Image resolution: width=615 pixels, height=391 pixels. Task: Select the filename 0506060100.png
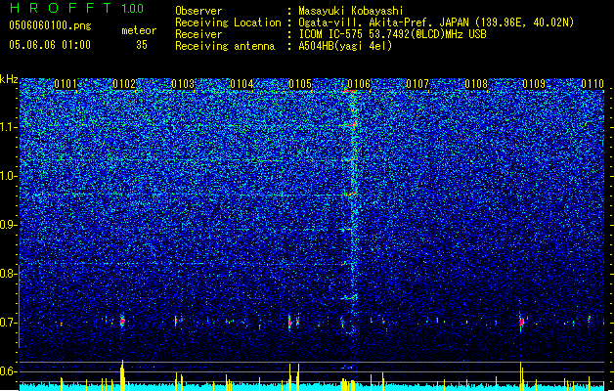pos(50,25)
